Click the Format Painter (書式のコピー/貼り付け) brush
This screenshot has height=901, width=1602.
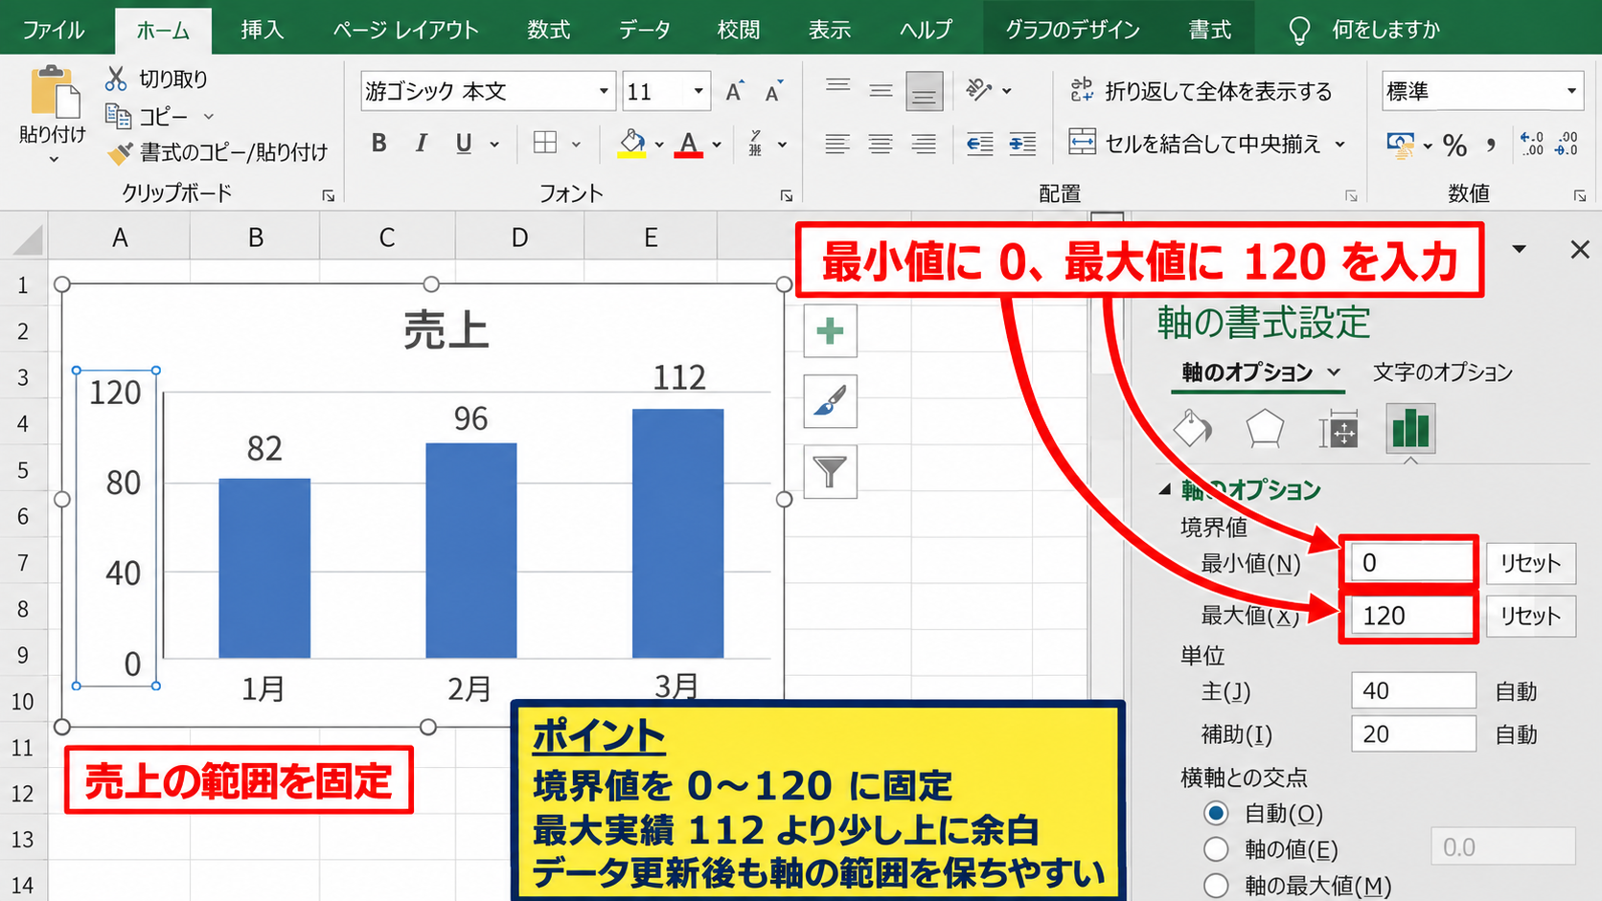pos(120,152)
